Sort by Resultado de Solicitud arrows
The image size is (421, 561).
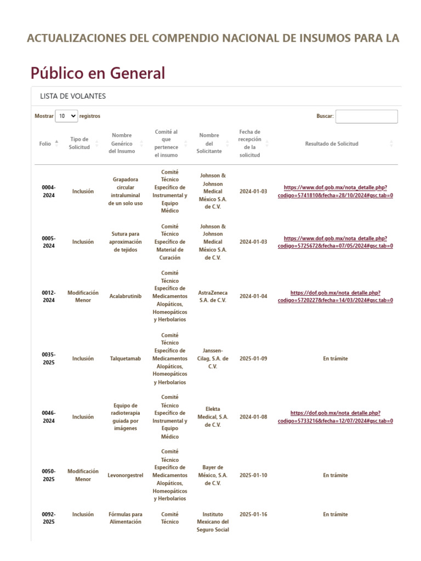click(391, 144)
